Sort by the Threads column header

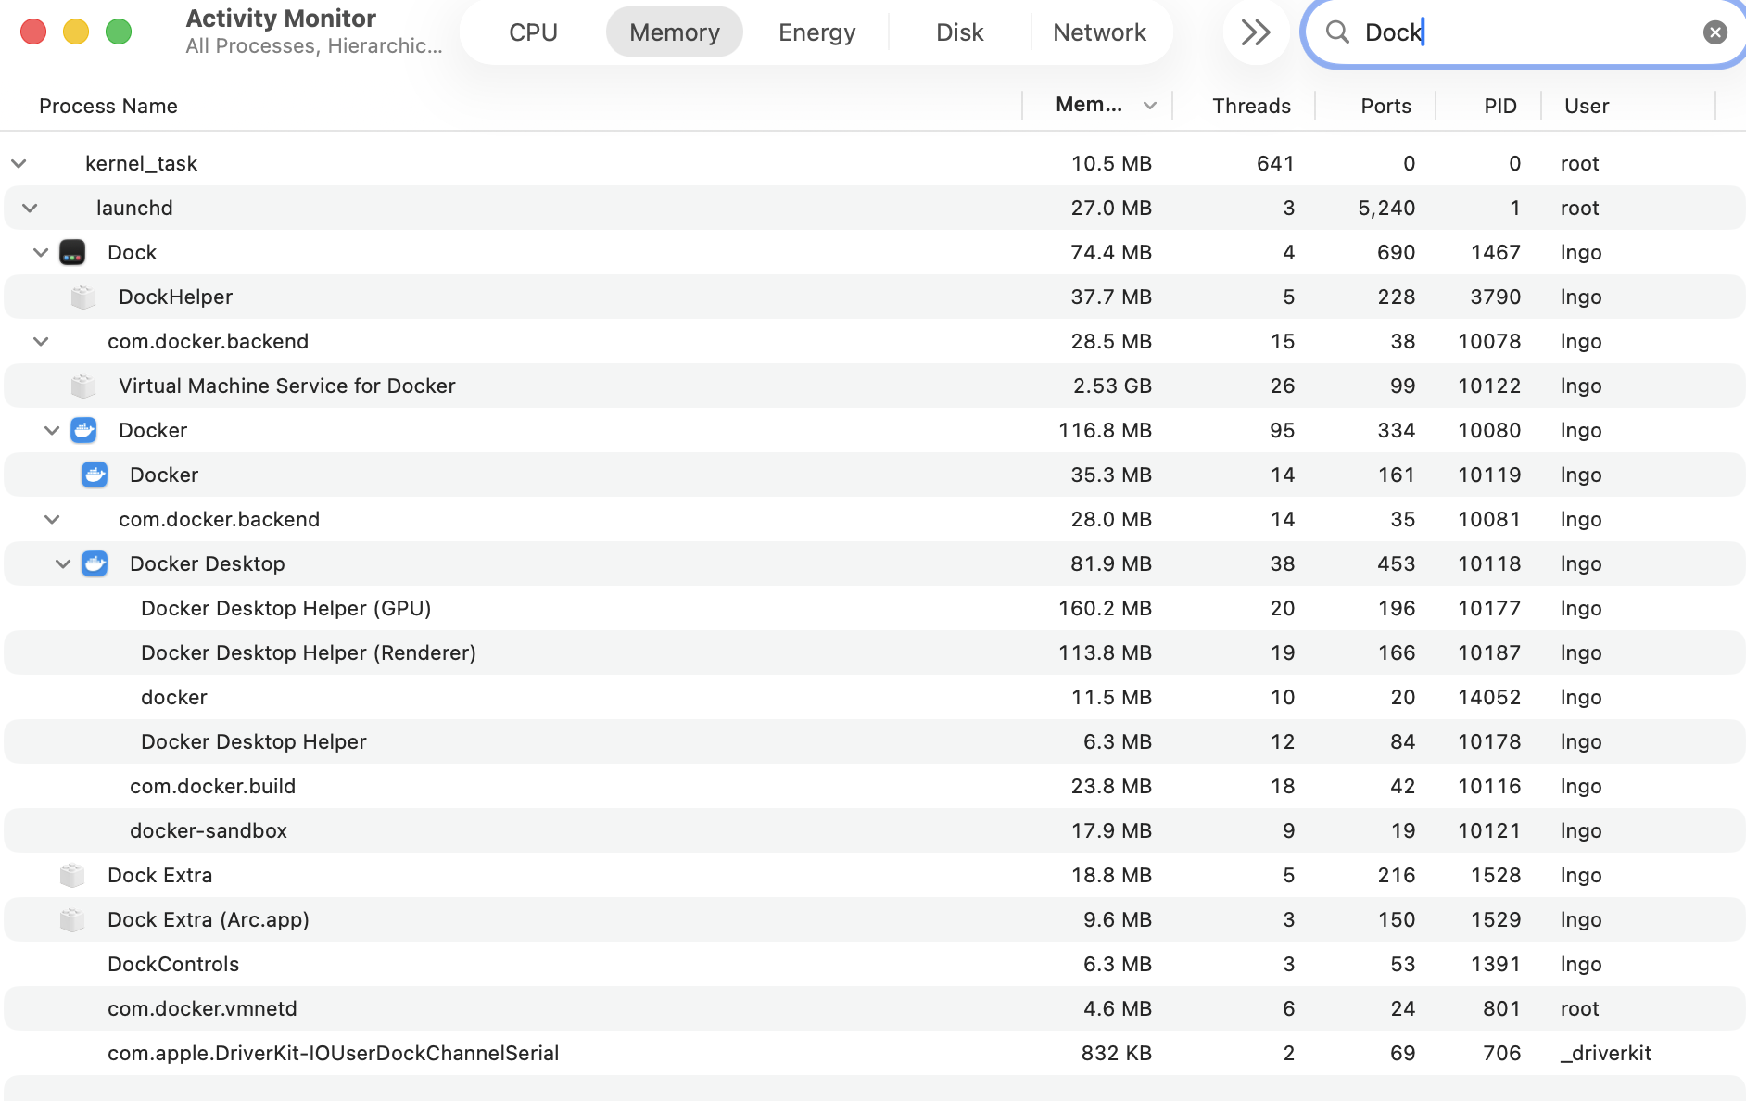1250,106
